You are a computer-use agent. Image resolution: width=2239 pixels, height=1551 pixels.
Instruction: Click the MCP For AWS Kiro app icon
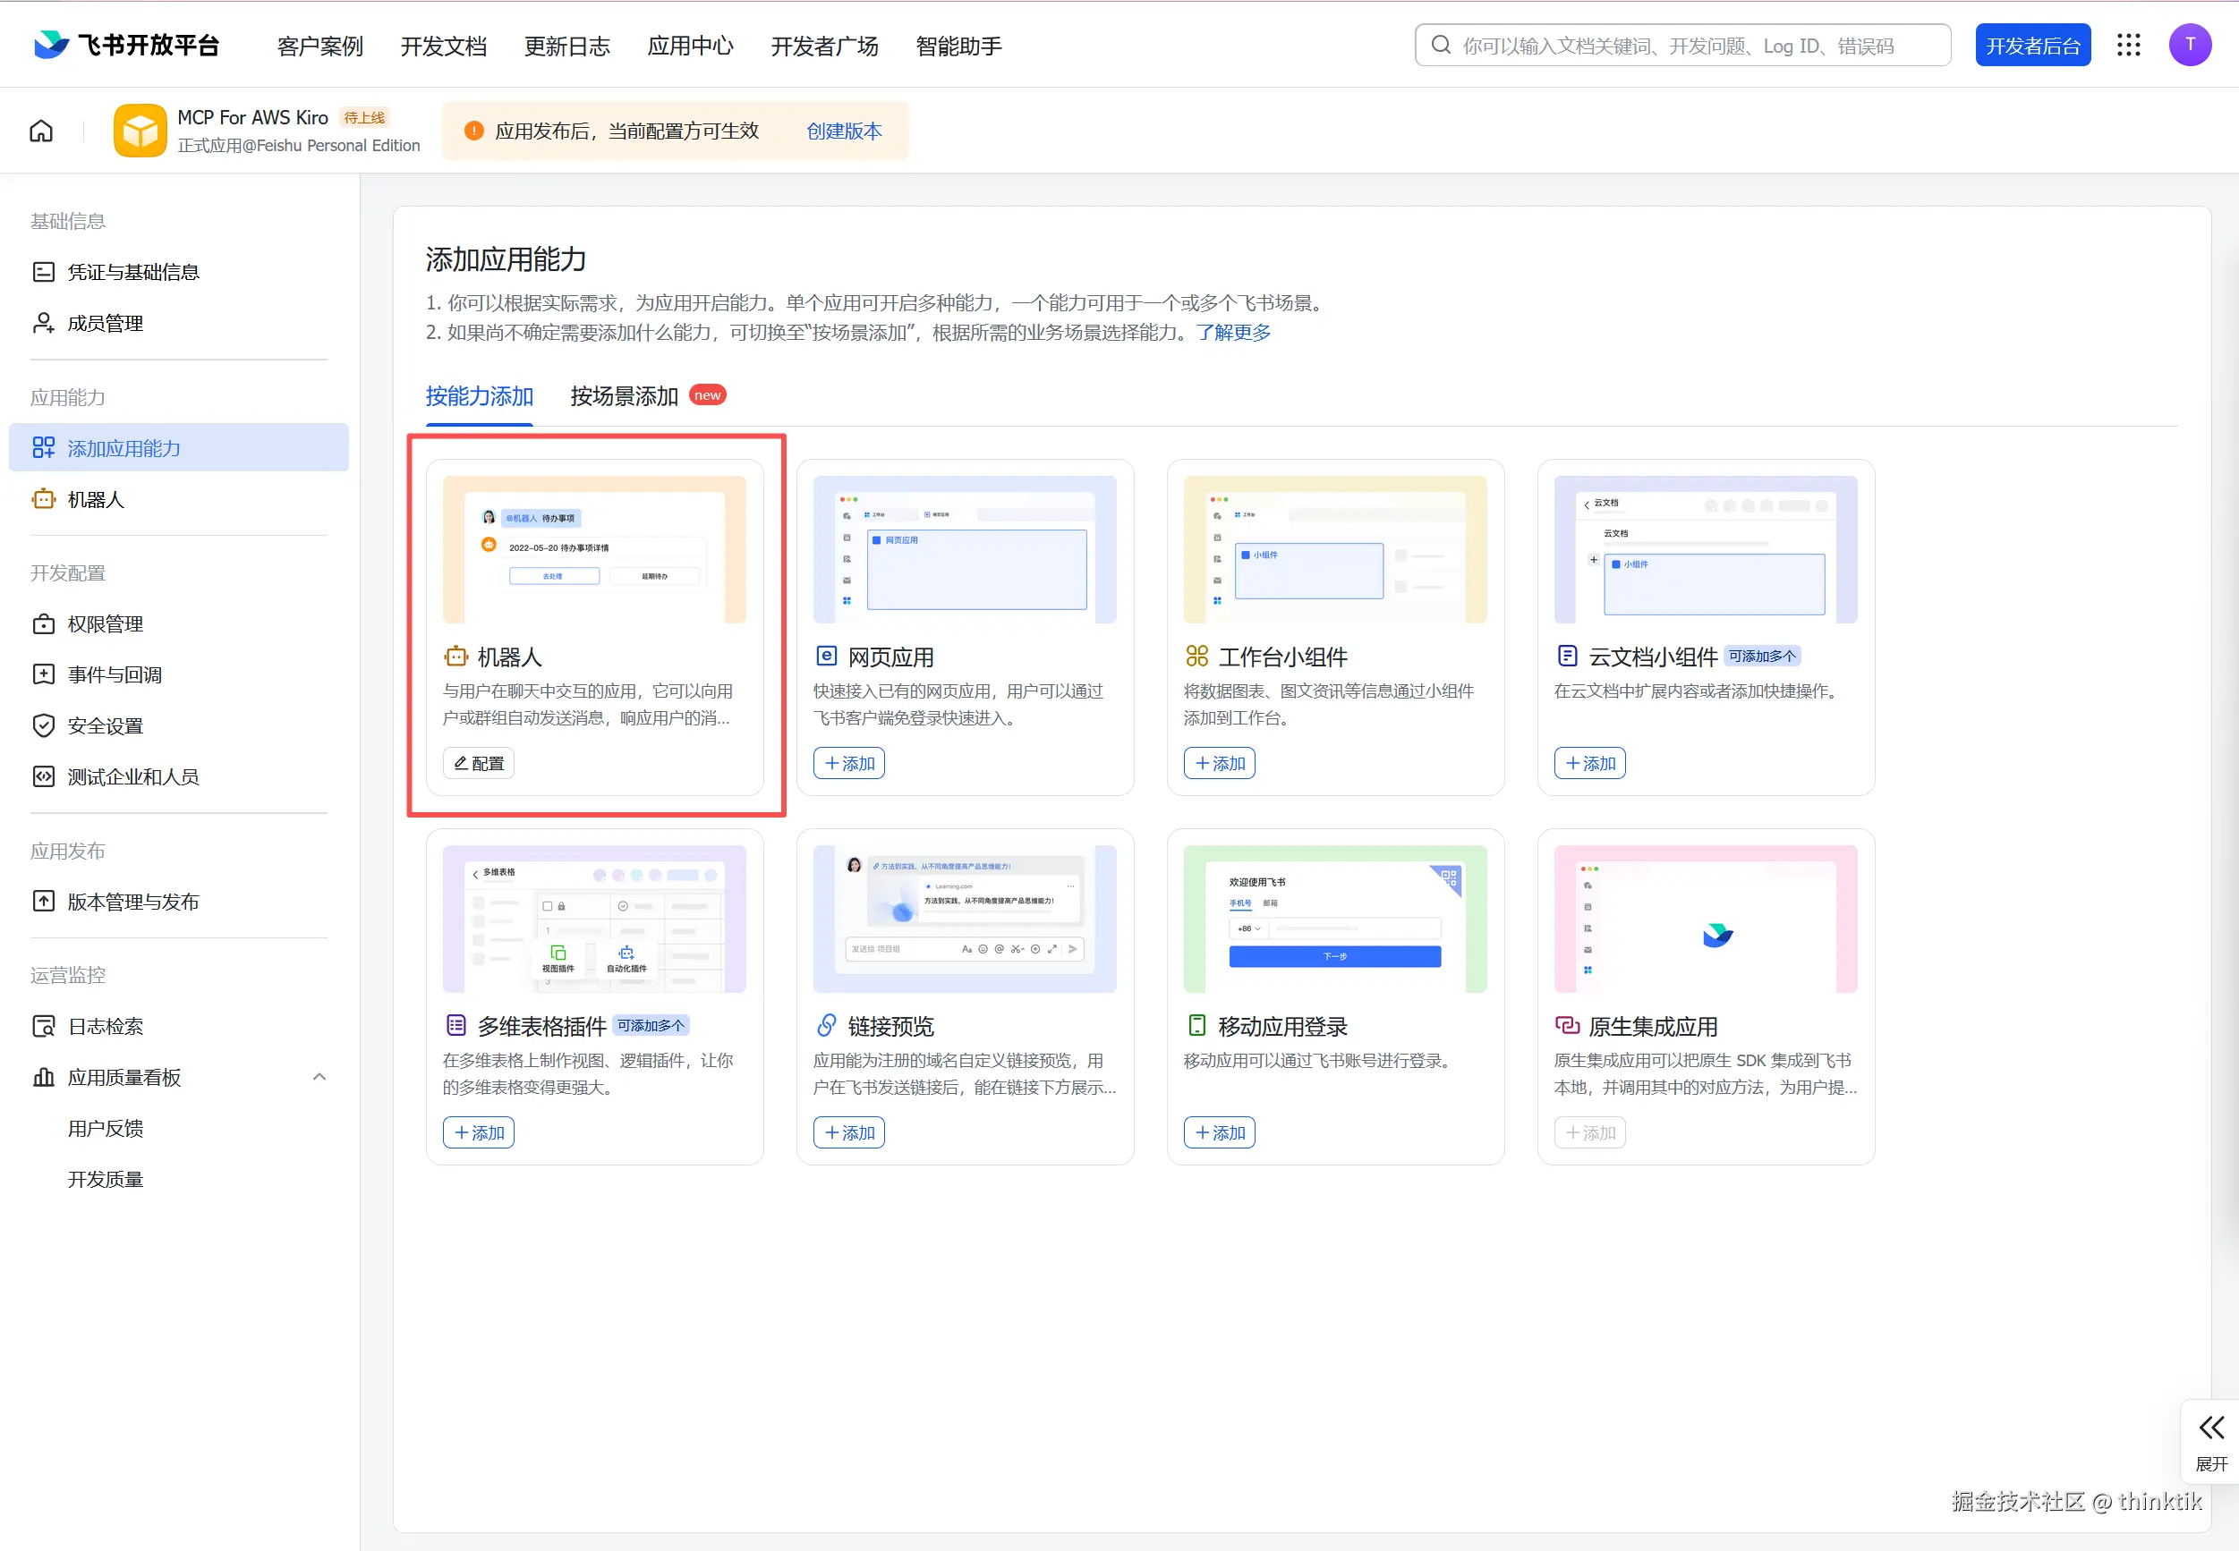coord(140,131)
